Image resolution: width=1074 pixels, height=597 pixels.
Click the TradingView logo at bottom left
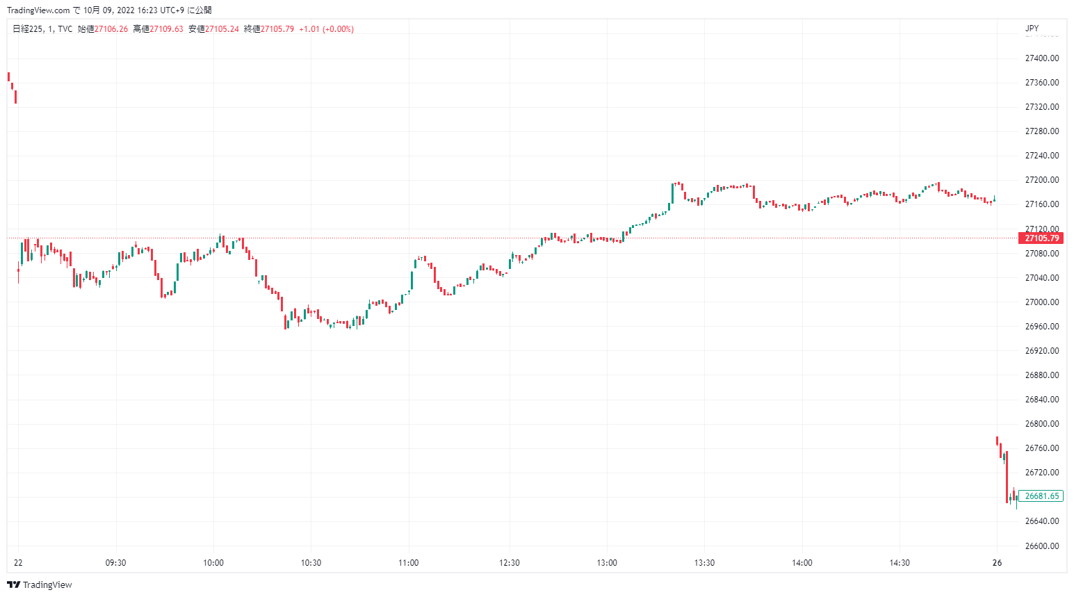click(x=40, y=584)
